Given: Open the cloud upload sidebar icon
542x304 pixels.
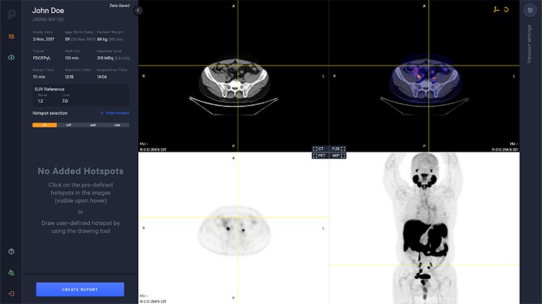Looking at the screenshot, I should [x=12, y=58].
